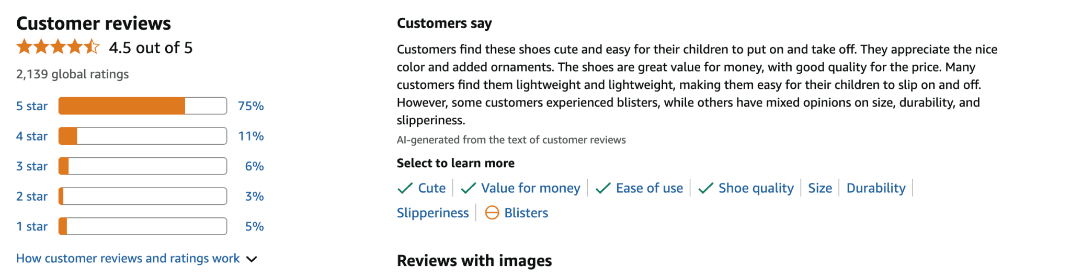The image size is (1071, 278).
Task: Click the checkmark icon next to Value for money
Action: [x=468, y=189]
